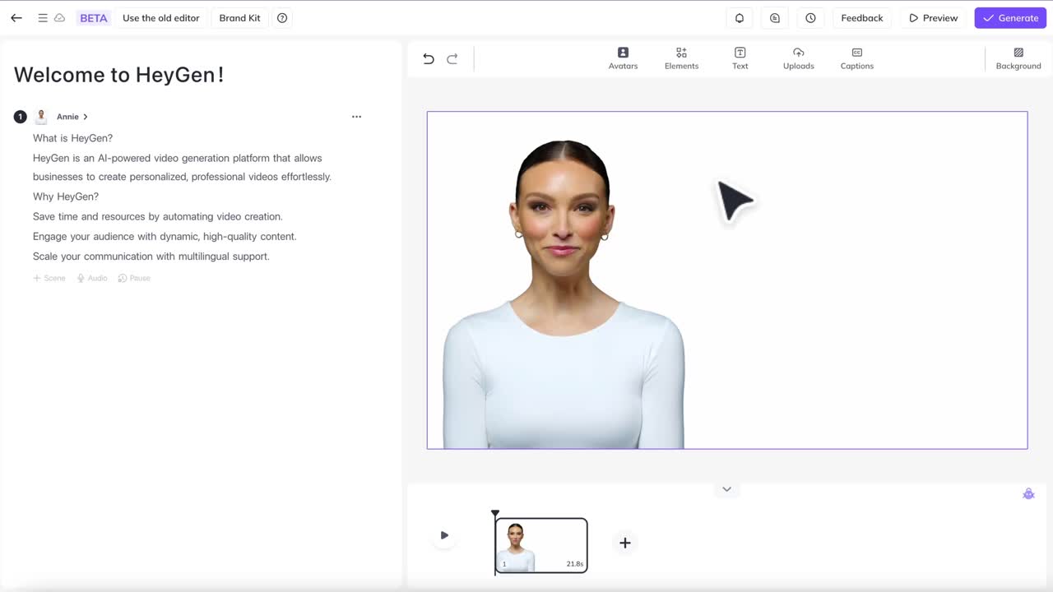Open the hamburger menu icon
The width and height of the screenshot is (1053, 592).
tap(43, 18)
